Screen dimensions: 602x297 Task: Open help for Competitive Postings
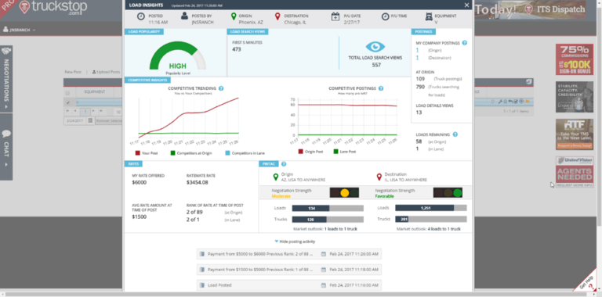click(380, 88)
